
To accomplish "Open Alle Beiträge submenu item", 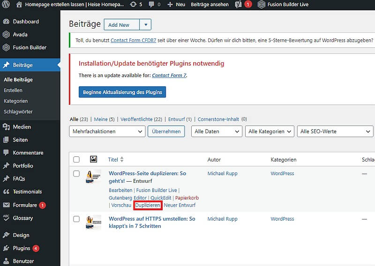I will pos(18,80).
